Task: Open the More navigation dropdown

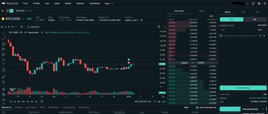Action: pos(109,4)
